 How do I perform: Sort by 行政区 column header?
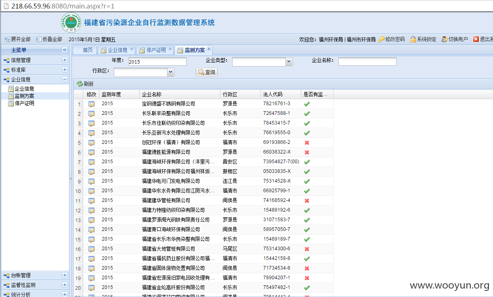click(240, 94)
